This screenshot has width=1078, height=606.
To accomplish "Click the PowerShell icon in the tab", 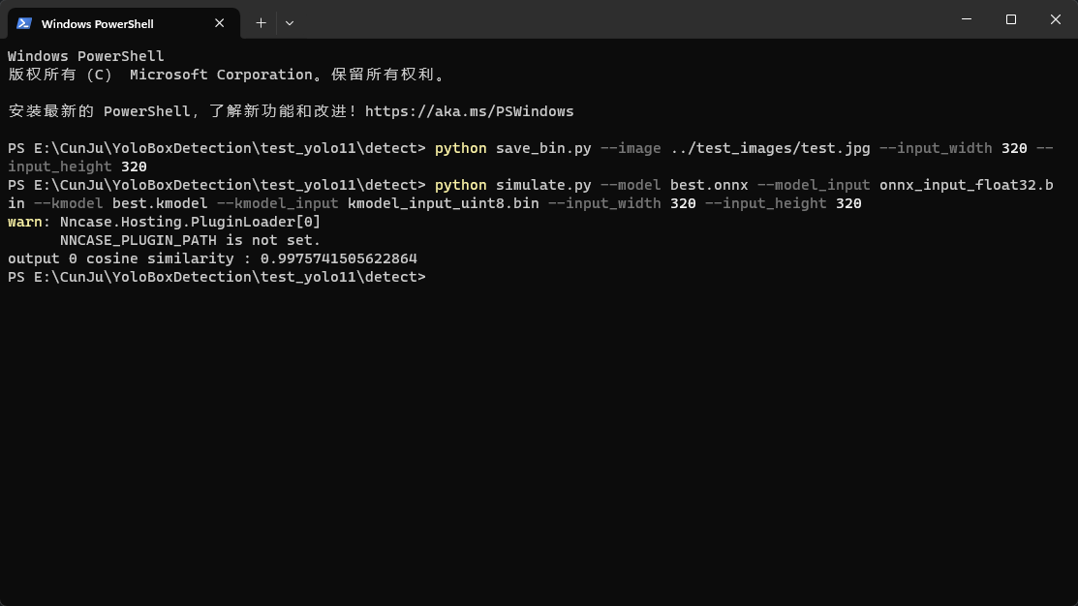I will coord(24,23).
